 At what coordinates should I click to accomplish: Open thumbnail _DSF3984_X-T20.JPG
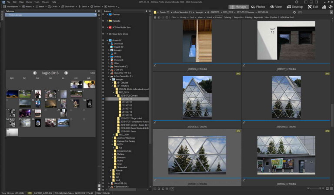[x=286, y=155]
